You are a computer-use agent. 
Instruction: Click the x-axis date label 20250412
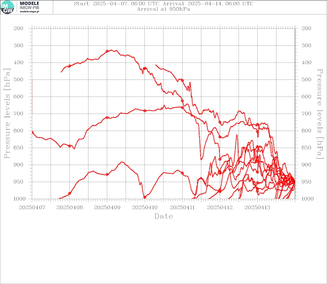coord(220,208)
